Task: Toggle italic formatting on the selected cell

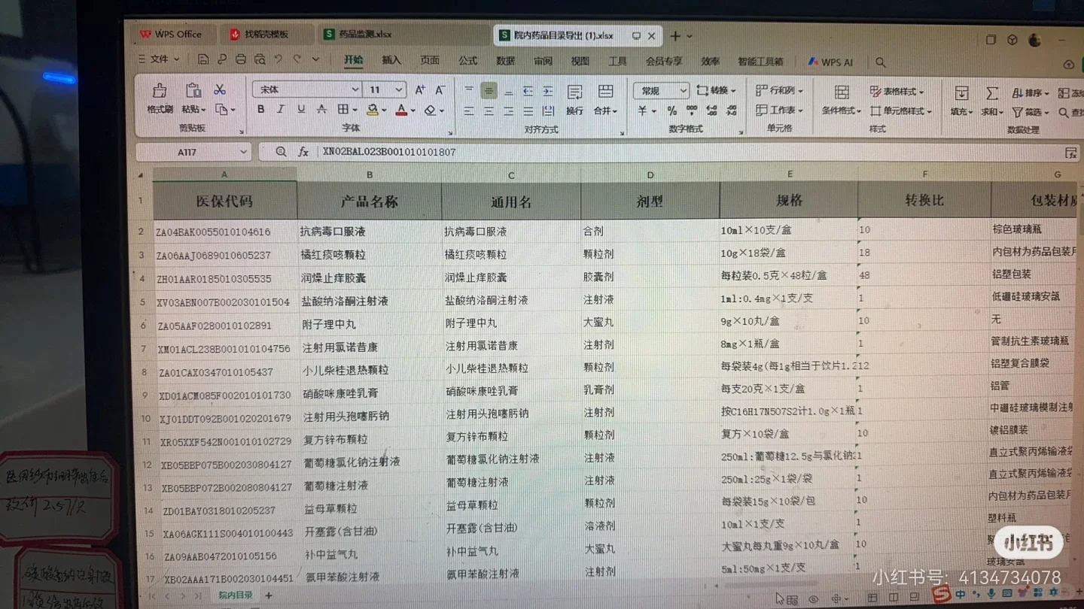Action: tap(280, 109)
